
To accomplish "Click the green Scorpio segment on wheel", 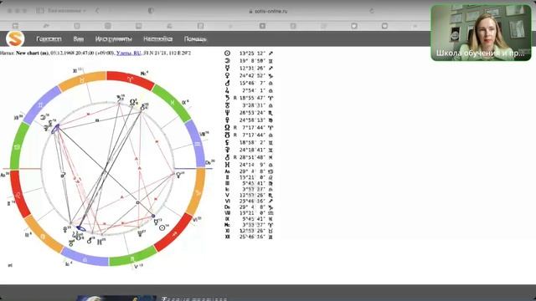I will pos(132,258).
